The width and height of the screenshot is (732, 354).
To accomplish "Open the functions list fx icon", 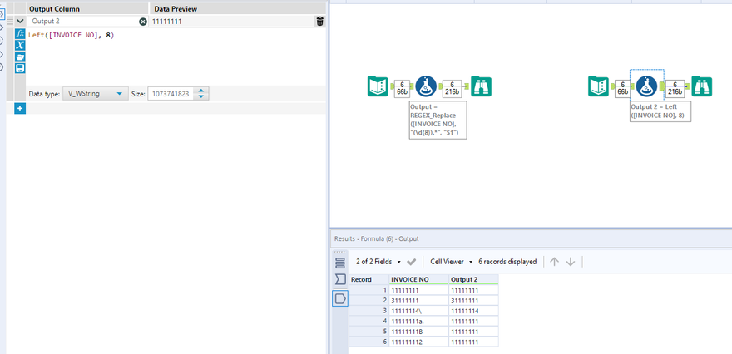I will point(20,33).
